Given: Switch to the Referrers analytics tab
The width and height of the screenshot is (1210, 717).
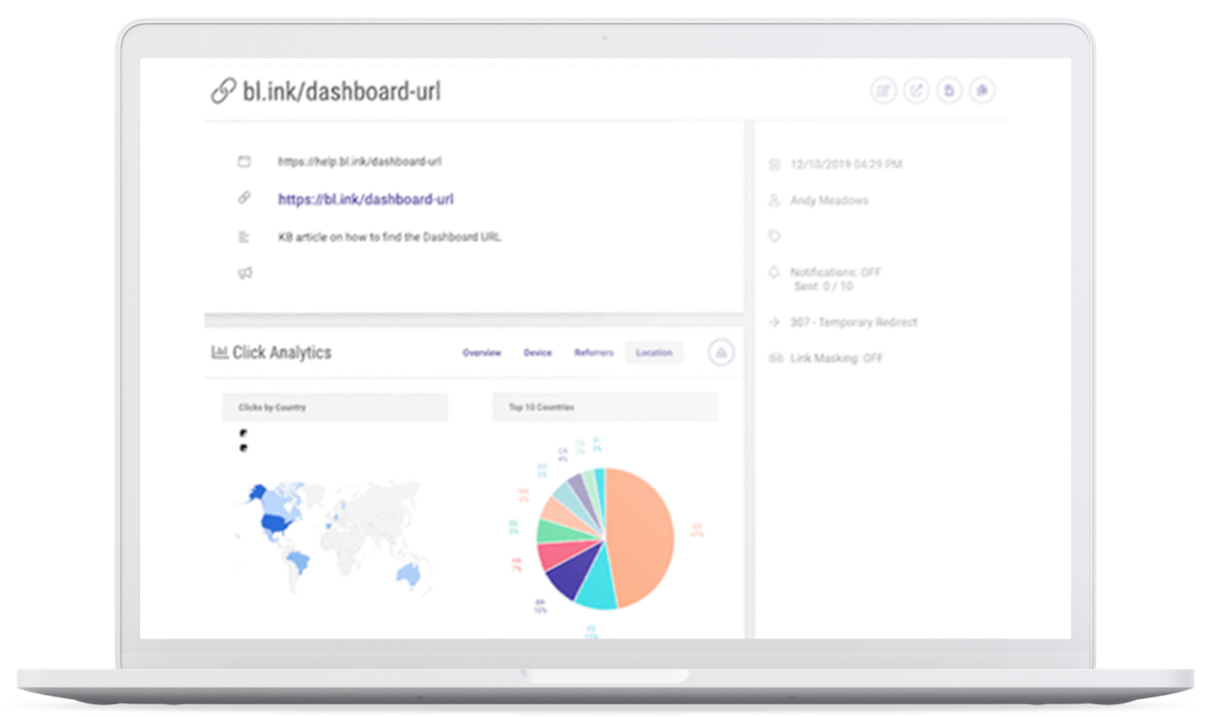Looking at the screenshot, I should click(x=594, y=353).
